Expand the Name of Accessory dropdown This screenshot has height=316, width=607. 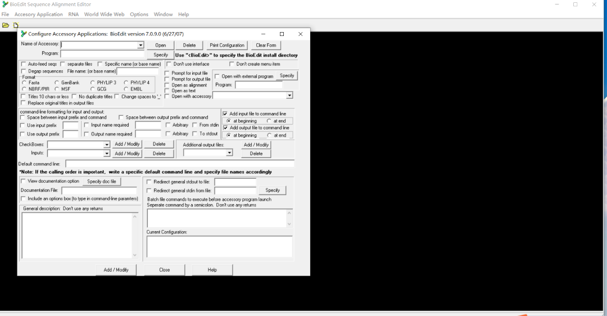click(x=141, y=46)
